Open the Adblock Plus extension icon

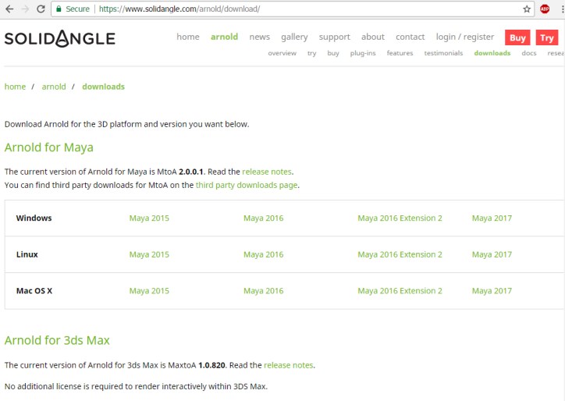(545, 9)
